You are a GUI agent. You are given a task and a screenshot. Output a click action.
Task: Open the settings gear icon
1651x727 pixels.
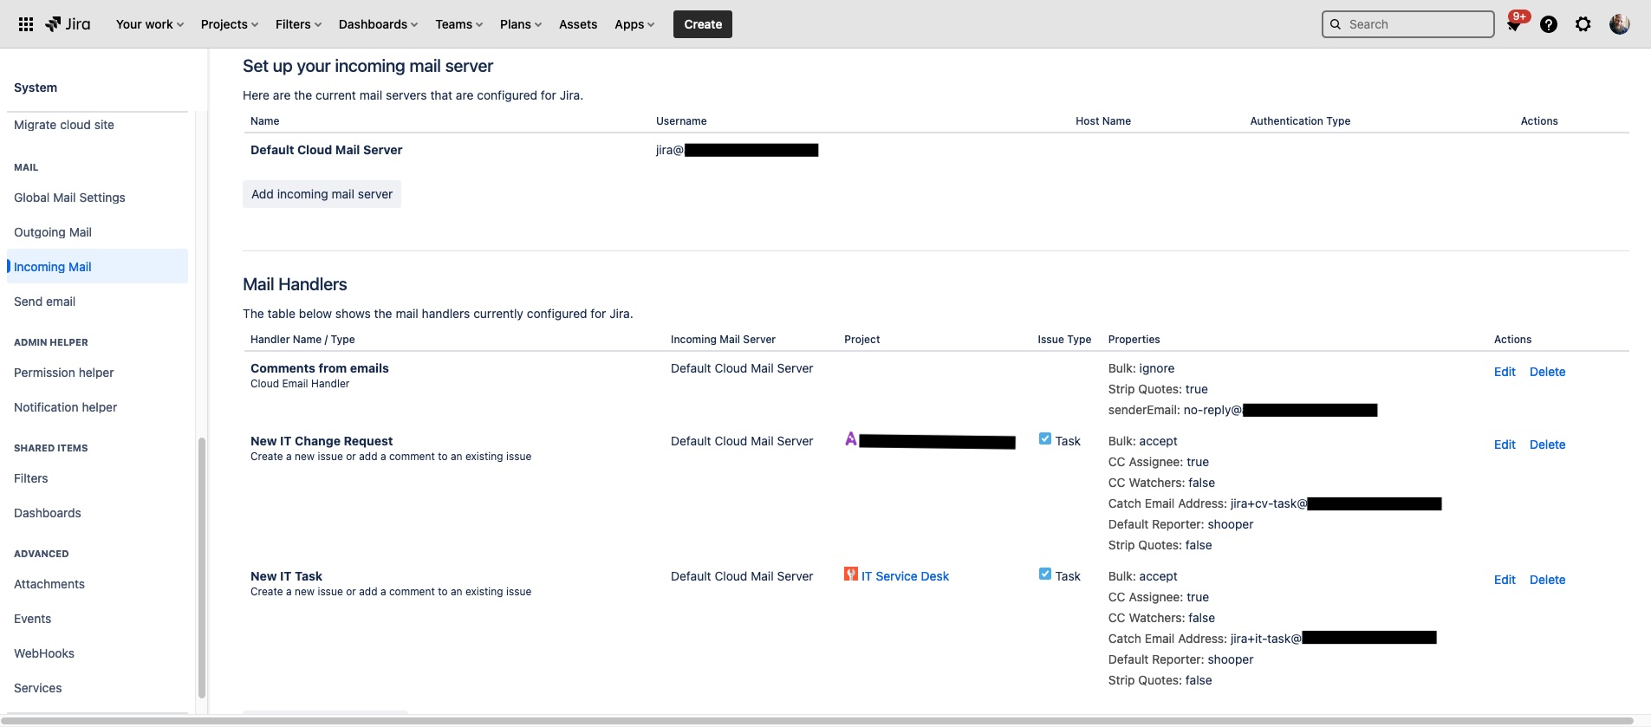pyautogui.click(x=1583, y=24)
